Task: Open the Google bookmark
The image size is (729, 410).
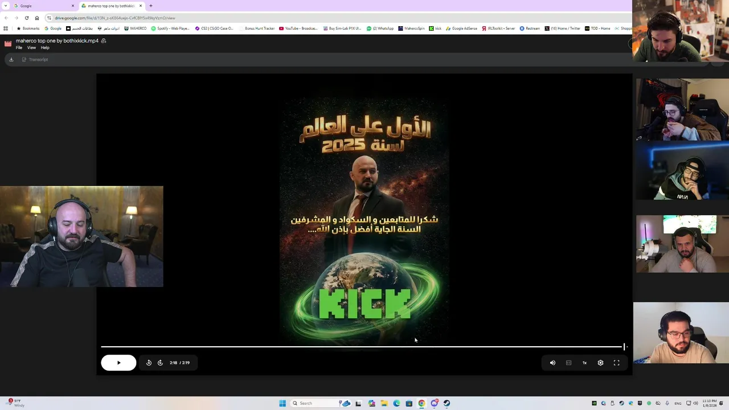Action: (53, 28)
